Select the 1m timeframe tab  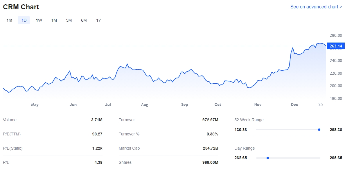tap(9, 20)
